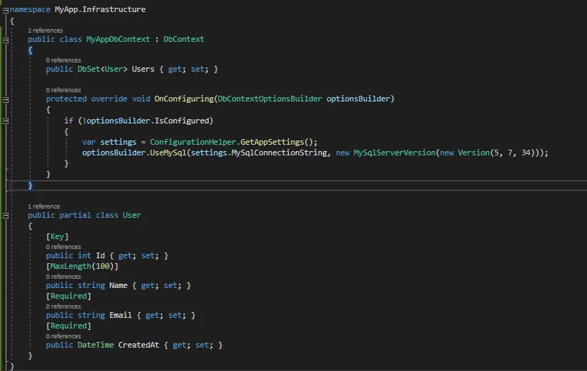Click the "ConfigurationHelper" class name
This screenshot has height=371, width=587.
pos(193,142)
